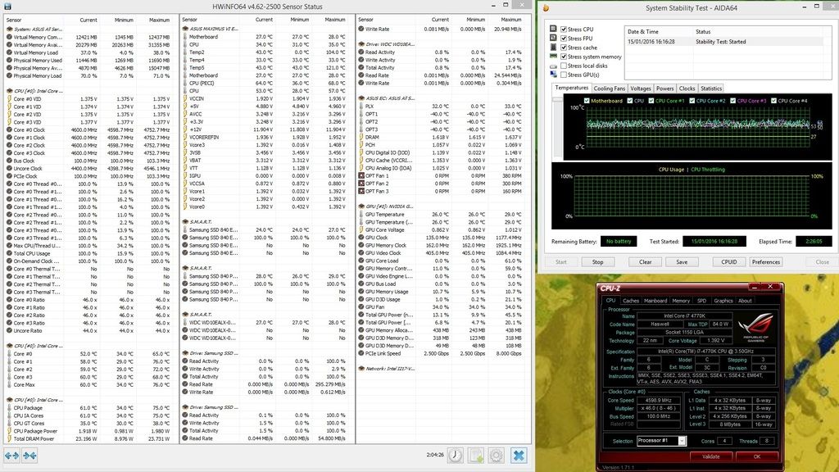The image size is (839, 472).
Task: Click the logging sheet icon in HWiNFO
Action: coord(475,455)
